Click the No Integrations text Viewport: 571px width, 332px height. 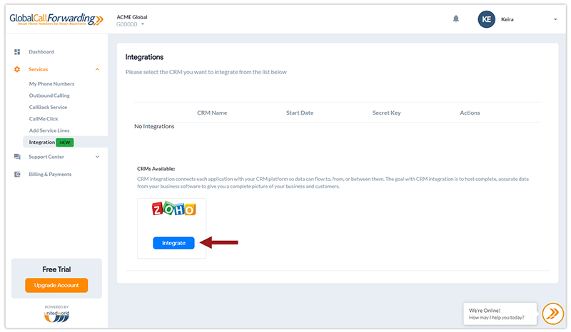point(154,126)
